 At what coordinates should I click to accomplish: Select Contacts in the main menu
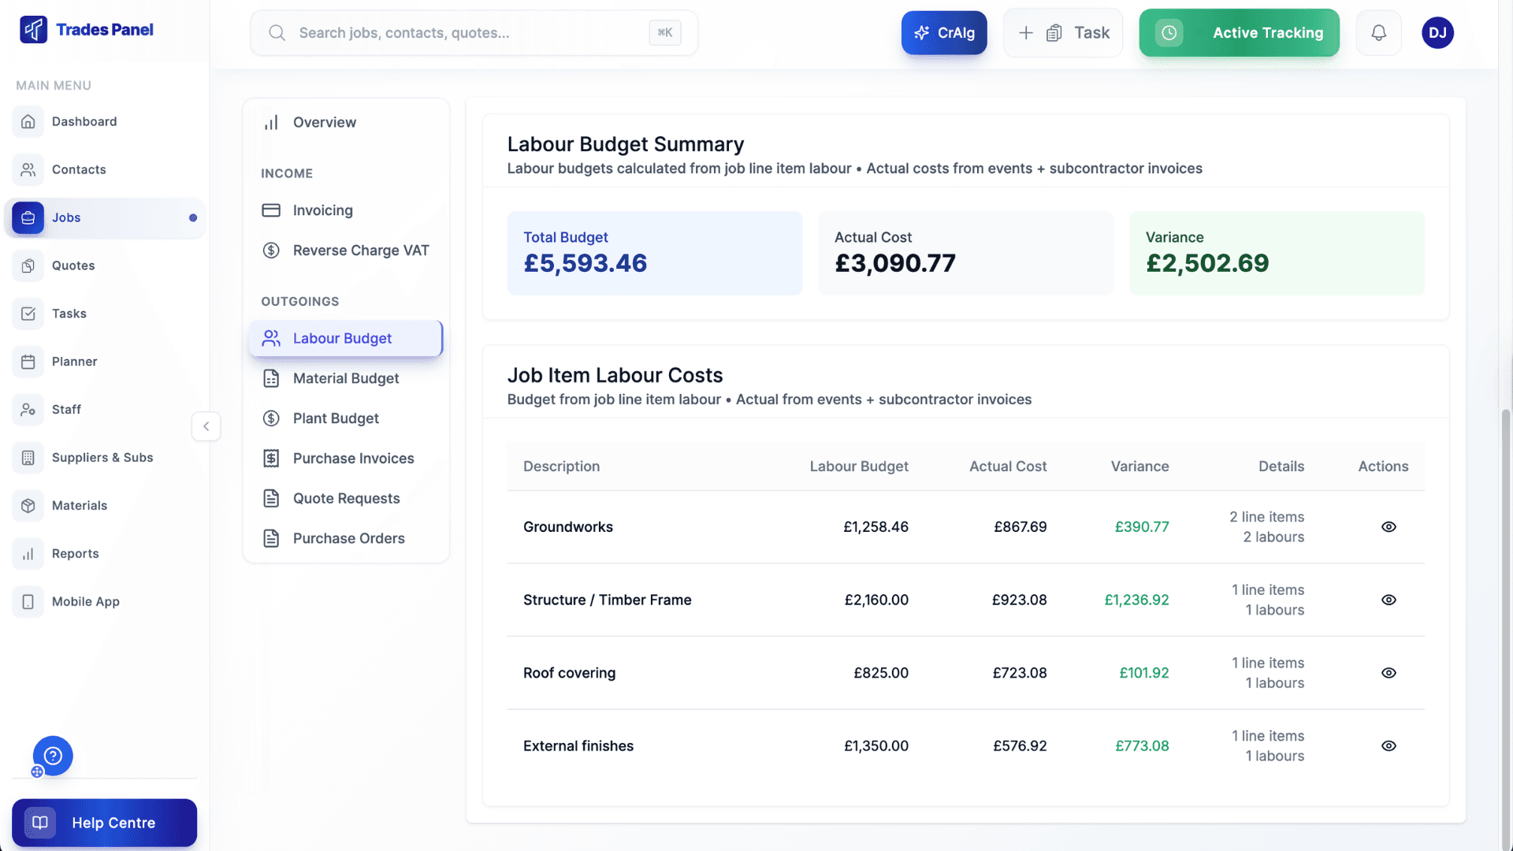(80, 169)
